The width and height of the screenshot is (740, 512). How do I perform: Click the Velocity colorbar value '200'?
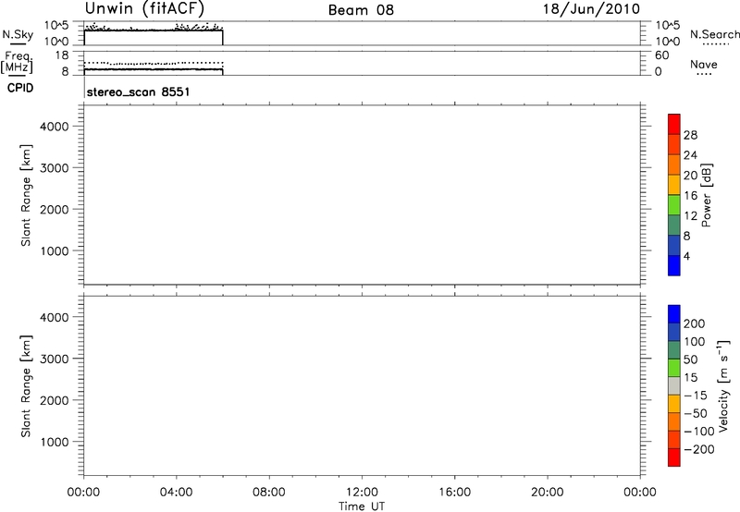coord(695,323)
